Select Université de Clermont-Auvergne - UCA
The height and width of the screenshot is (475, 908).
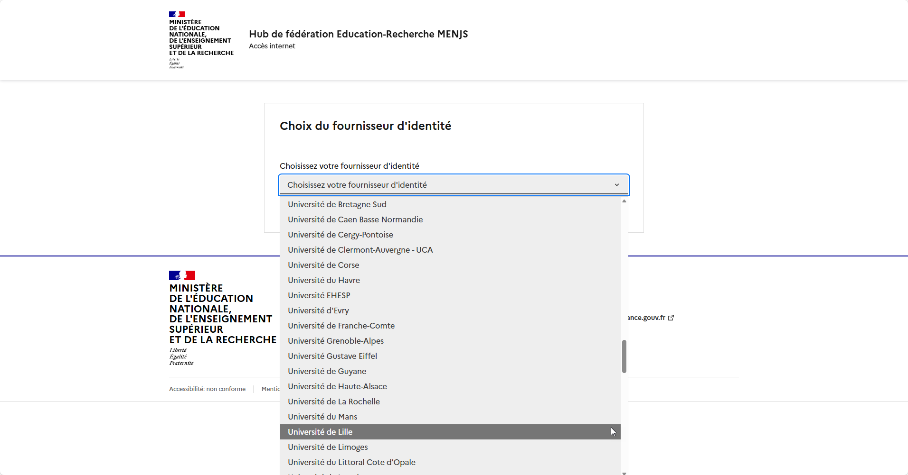450,250
